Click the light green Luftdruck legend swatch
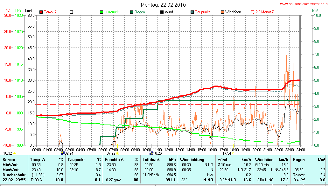This screenshot has width=329, height=186. coord(102,12)
